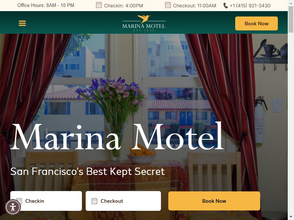Click the page scrollbar thumb
The height and width of the screenshot is (220, 294).
[291, 19]
